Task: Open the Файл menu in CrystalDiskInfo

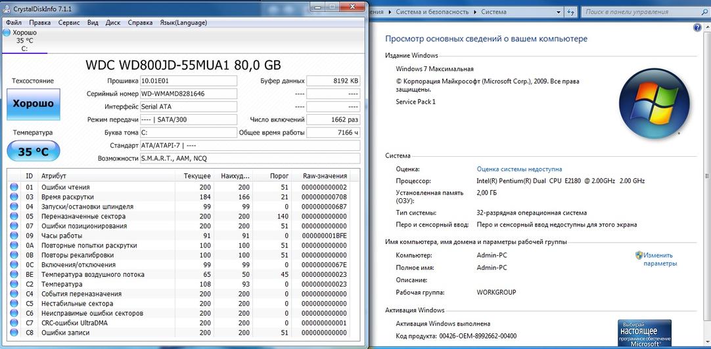Action: pyautogui.click(x=14, y=23)
